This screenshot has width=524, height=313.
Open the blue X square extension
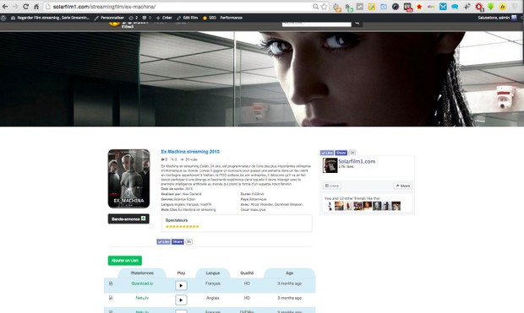tap(443, 7)
